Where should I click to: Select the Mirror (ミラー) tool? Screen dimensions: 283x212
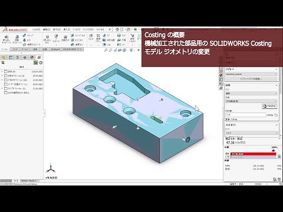[x=121, y=45]
